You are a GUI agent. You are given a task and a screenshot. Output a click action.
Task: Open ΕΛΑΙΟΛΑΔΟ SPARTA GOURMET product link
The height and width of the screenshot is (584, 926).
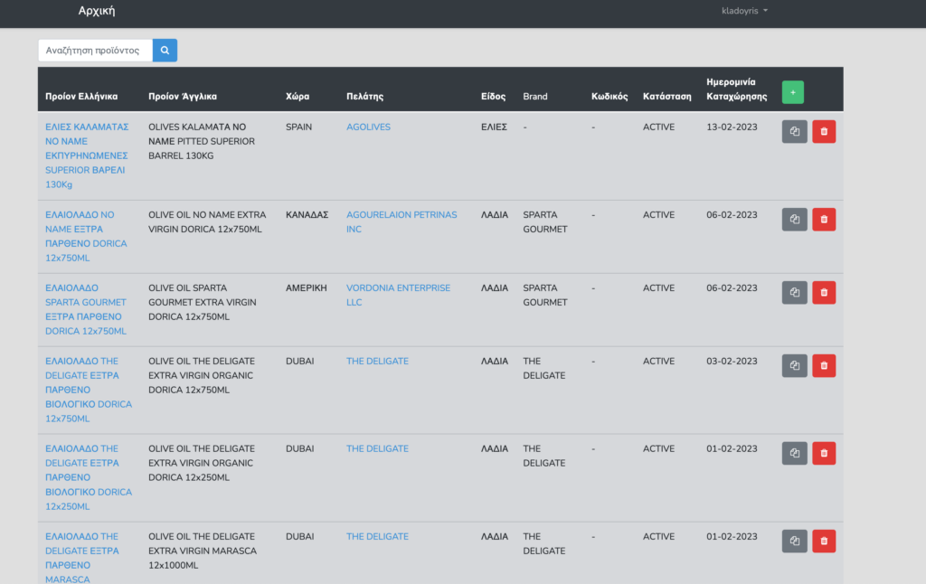pyautogui.click(x=86, y=309)
